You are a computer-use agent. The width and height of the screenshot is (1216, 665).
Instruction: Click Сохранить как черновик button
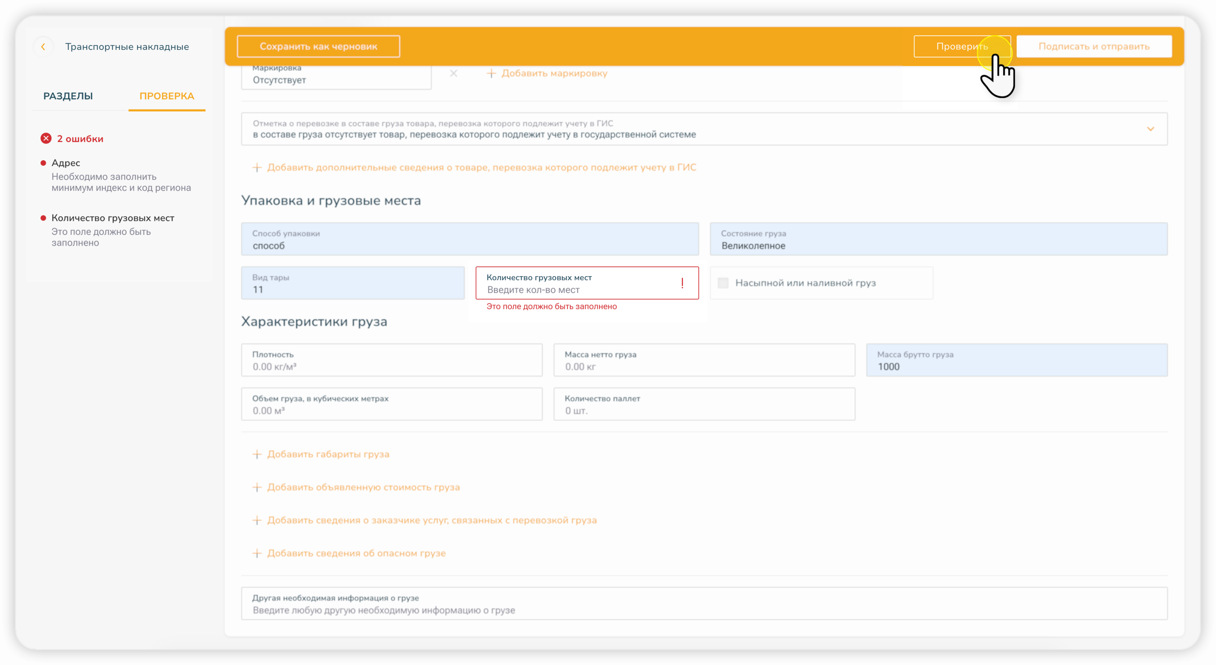tap(318, 47)
